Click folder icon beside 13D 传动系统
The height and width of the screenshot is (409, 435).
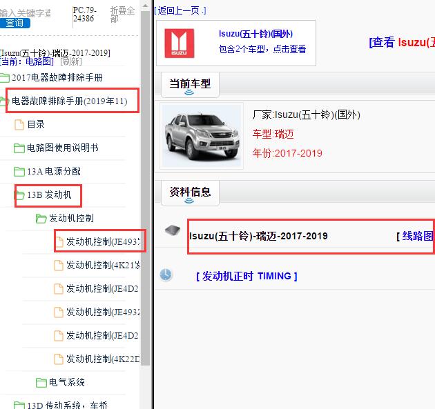click(19, 406)
